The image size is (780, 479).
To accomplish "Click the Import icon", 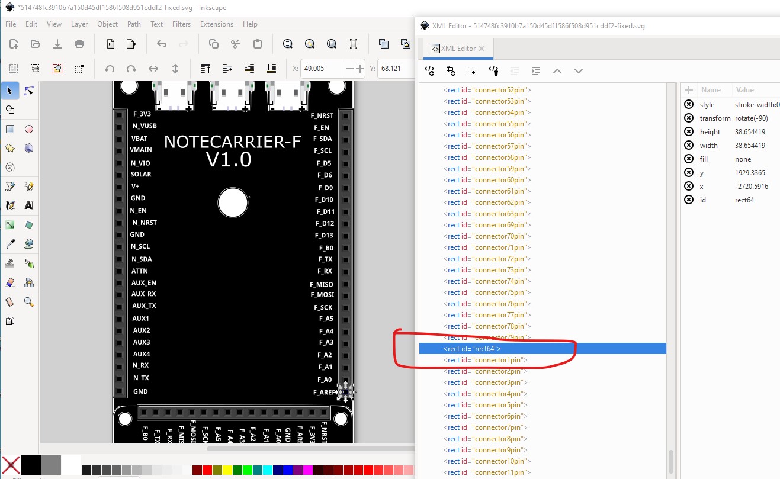I will [x=110, y=44].
